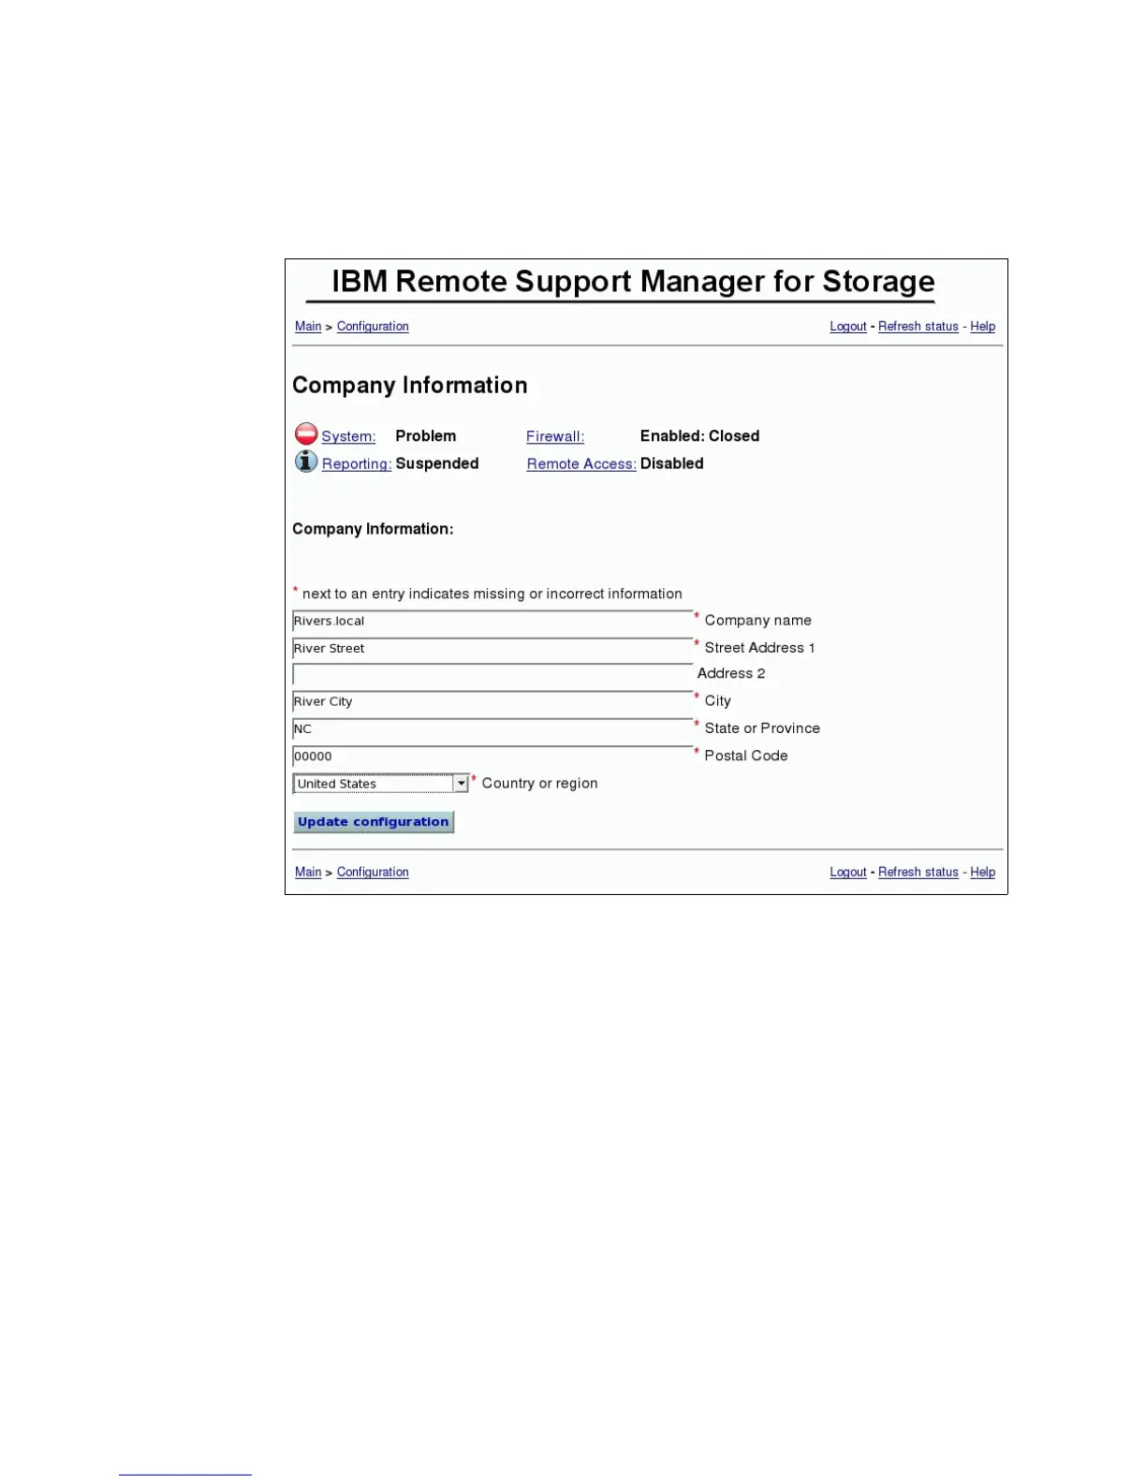The width and height of the screenshot is (1146, 1483).
Task: Click the missing or incorrect information note
Action: [488, 594]
